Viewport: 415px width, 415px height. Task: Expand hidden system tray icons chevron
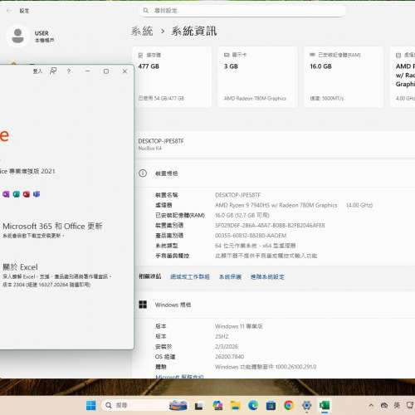[371, 405]
